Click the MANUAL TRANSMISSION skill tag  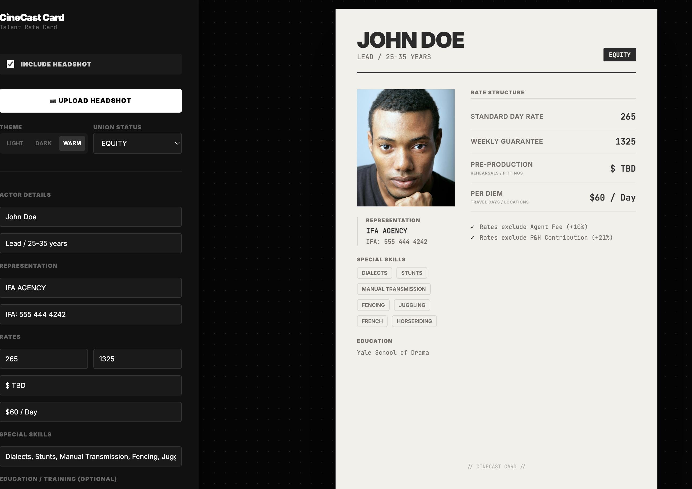click(394, 289)
